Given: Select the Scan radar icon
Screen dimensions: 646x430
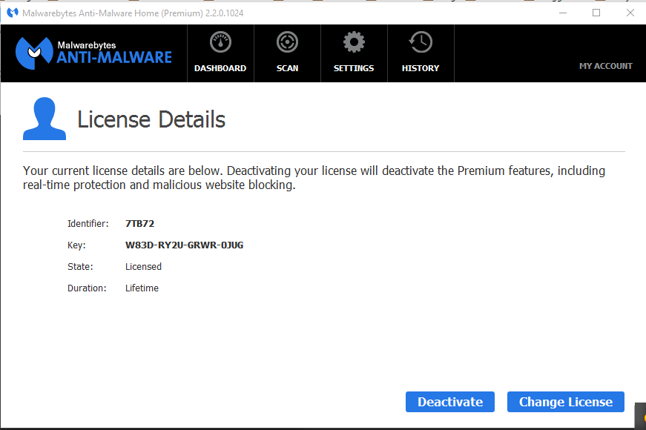Looking at the screenshot, I should 287,42.
